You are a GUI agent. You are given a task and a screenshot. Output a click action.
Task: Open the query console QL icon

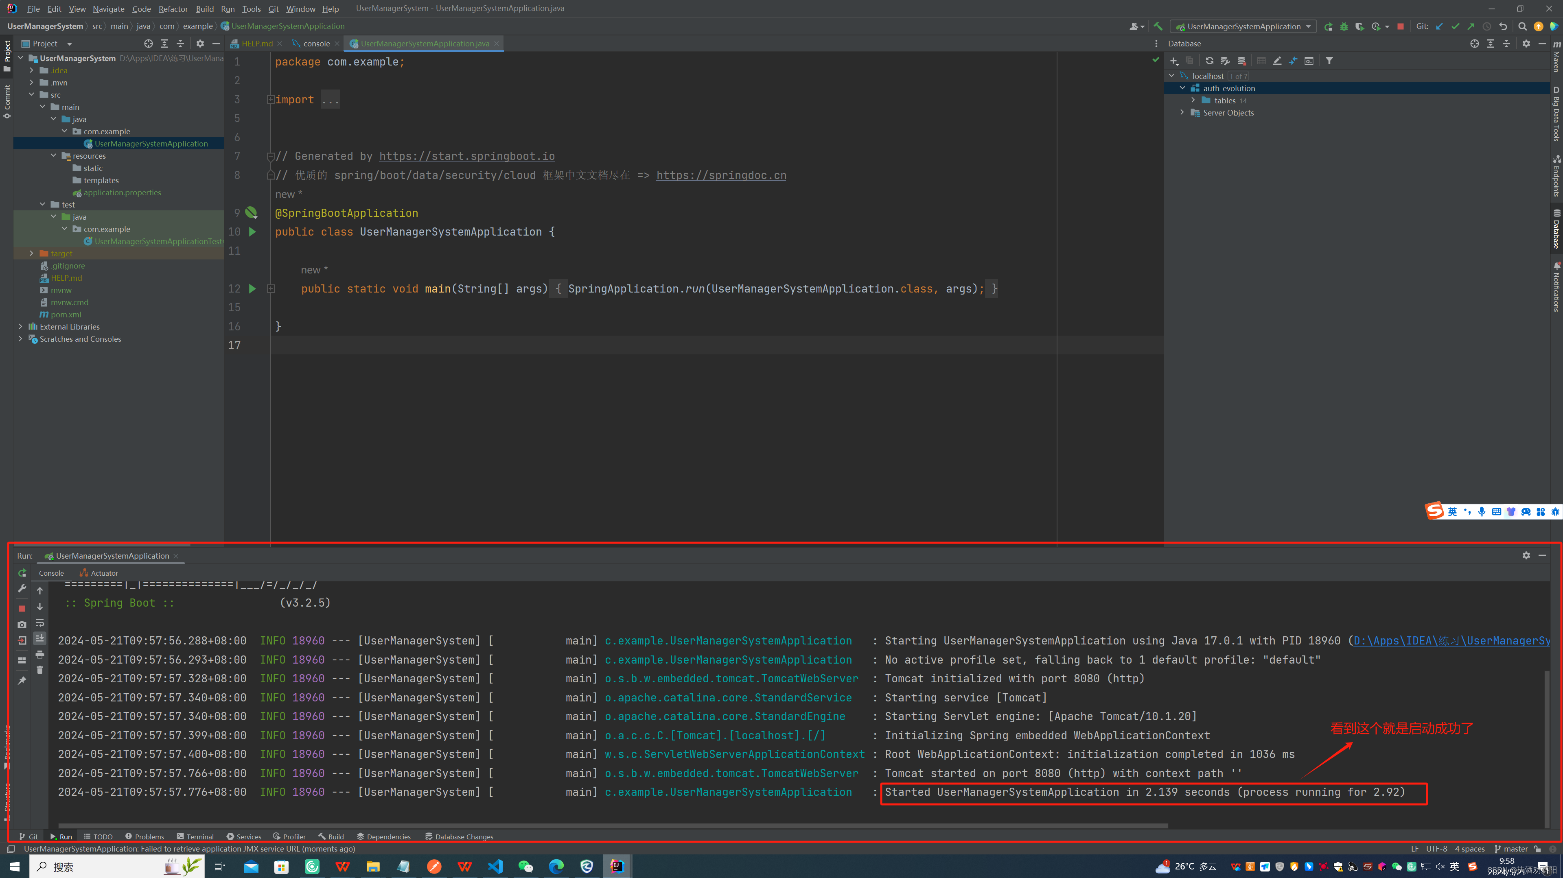(x=1309, y=61)
